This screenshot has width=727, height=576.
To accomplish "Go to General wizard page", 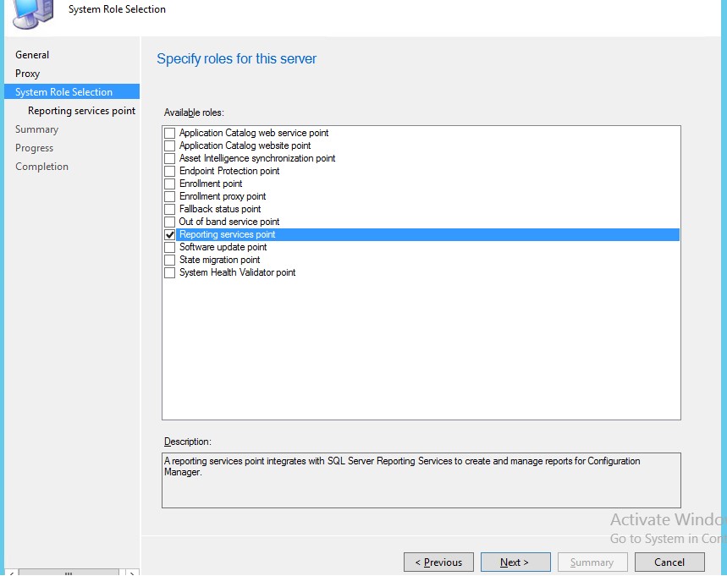I will (32, 55).
